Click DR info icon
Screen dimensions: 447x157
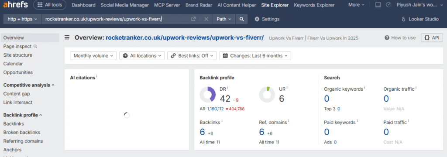coord(228,88)
